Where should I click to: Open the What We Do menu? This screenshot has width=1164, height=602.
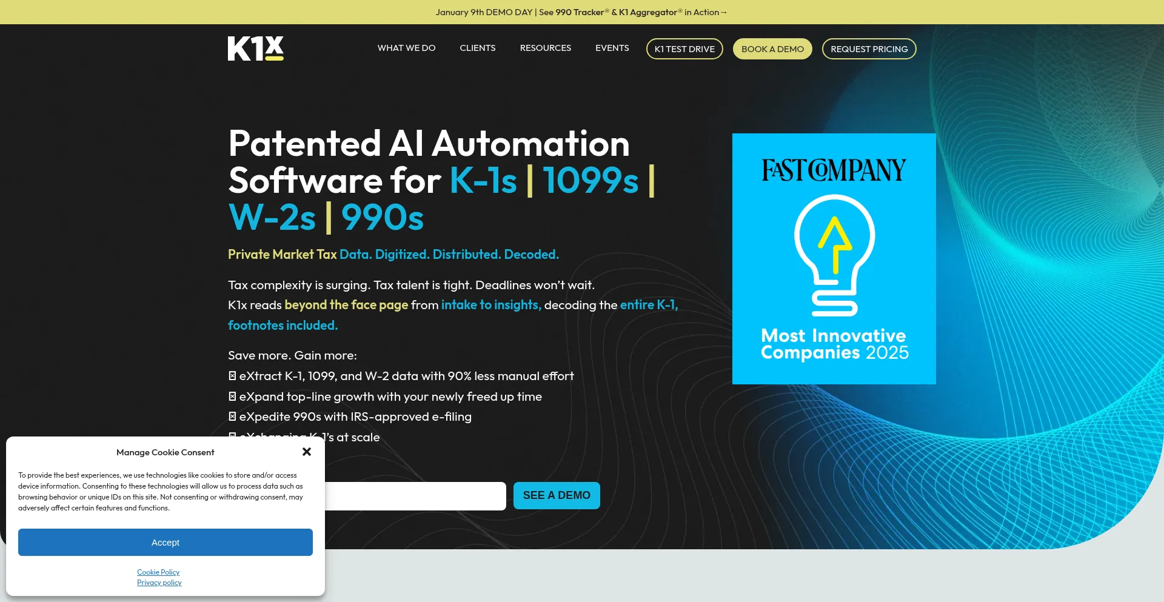point(406,48)
